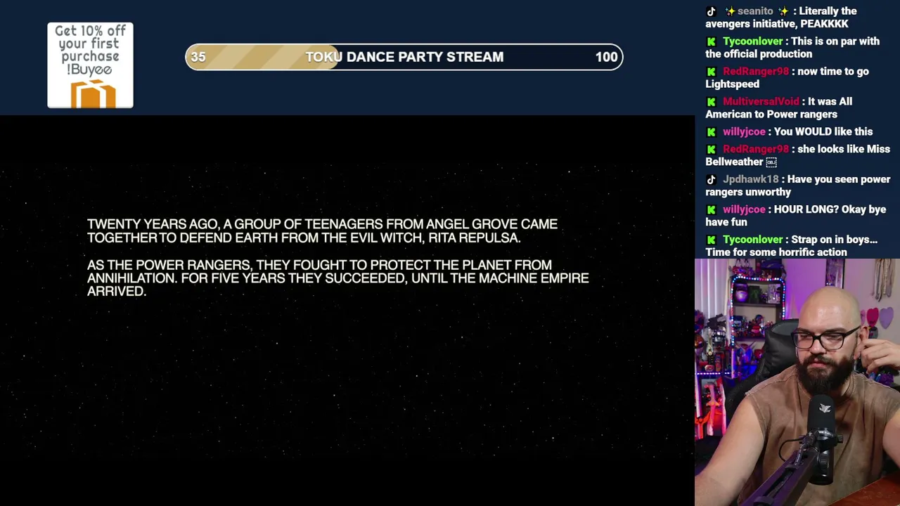The image size is (900, 506).
Task: Click Tycoonlover's name on the 'Strap on in boys' message
Action: [752, 240]
